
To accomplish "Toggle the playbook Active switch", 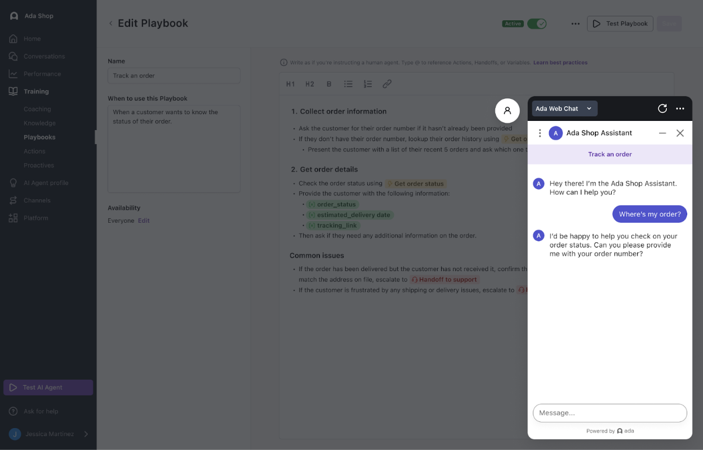I will pyautogui.click(x=537, y=24).
